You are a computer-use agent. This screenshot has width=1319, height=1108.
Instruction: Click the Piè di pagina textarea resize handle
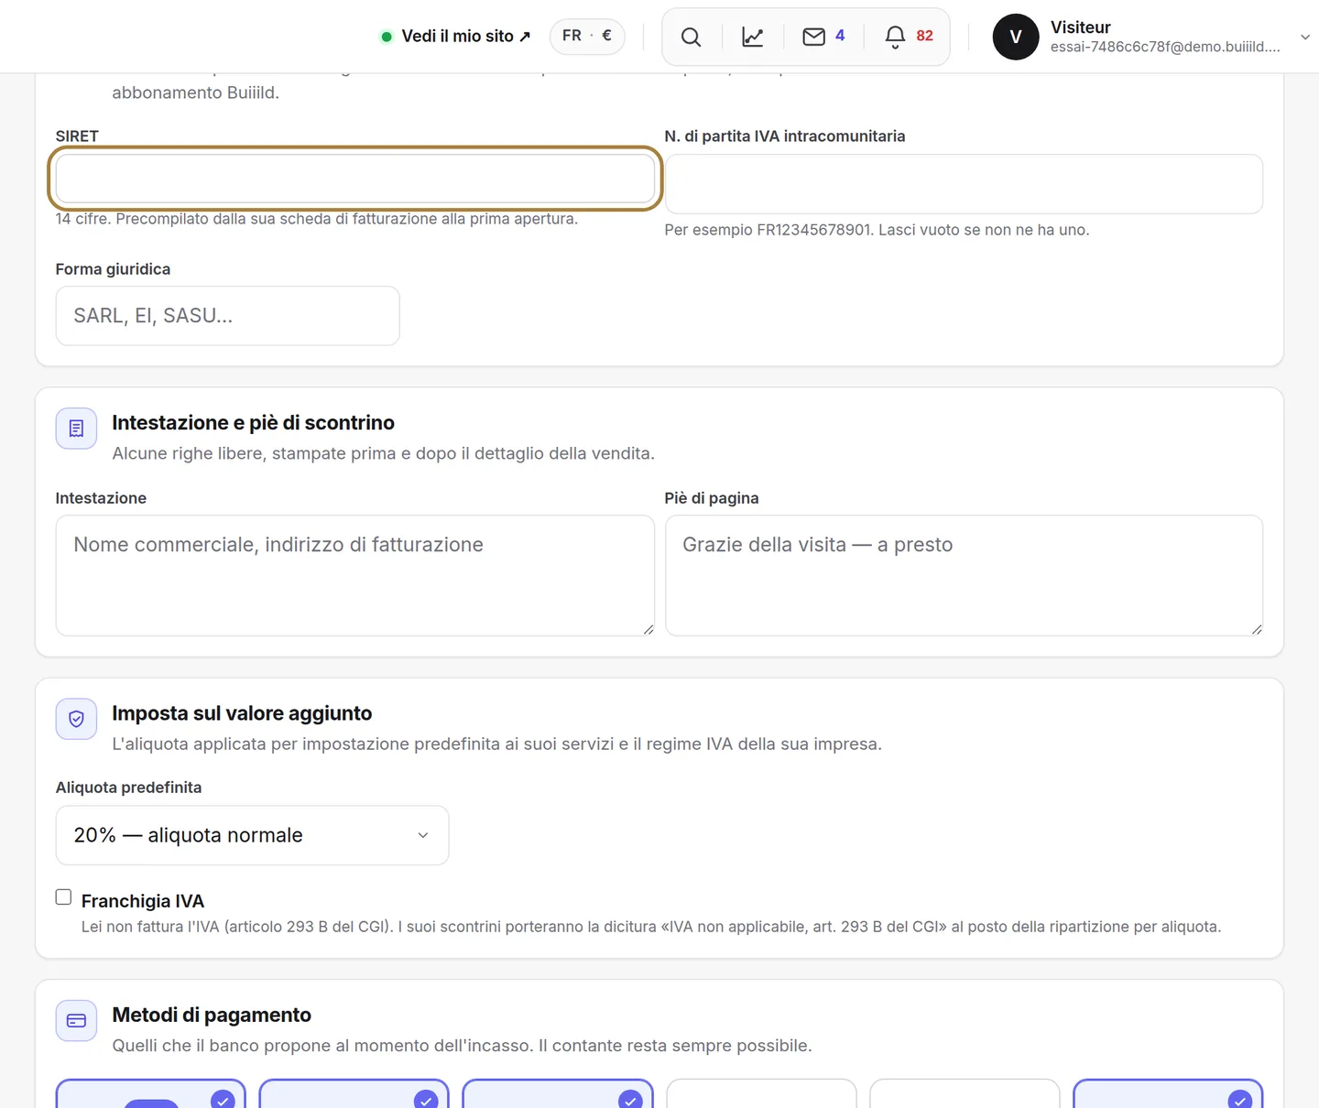point(1256,629)
